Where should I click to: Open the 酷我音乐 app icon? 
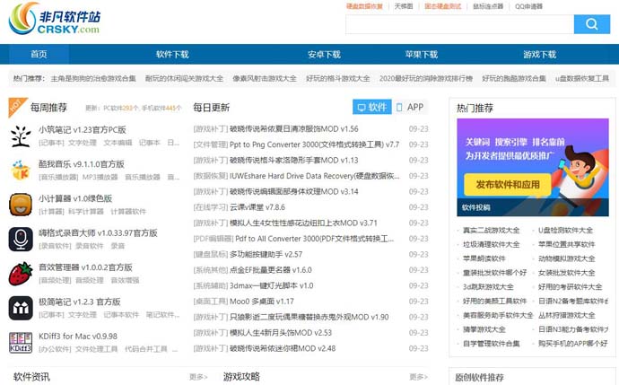pyautogui.click(x=21, y=171)
